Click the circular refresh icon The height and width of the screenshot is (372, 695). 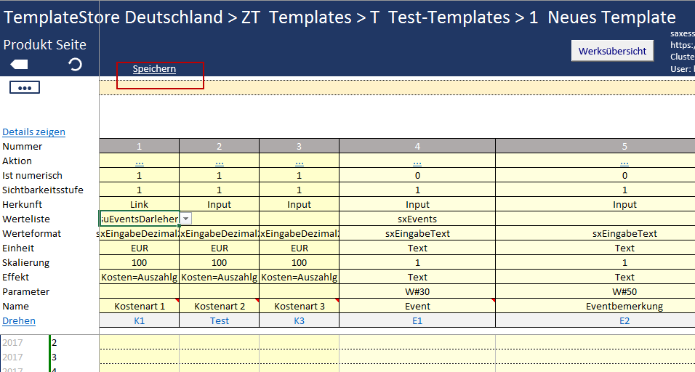[x=75, y=65]
